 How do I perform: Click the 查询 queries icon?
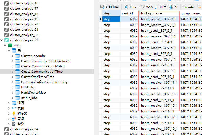point(14,119)
